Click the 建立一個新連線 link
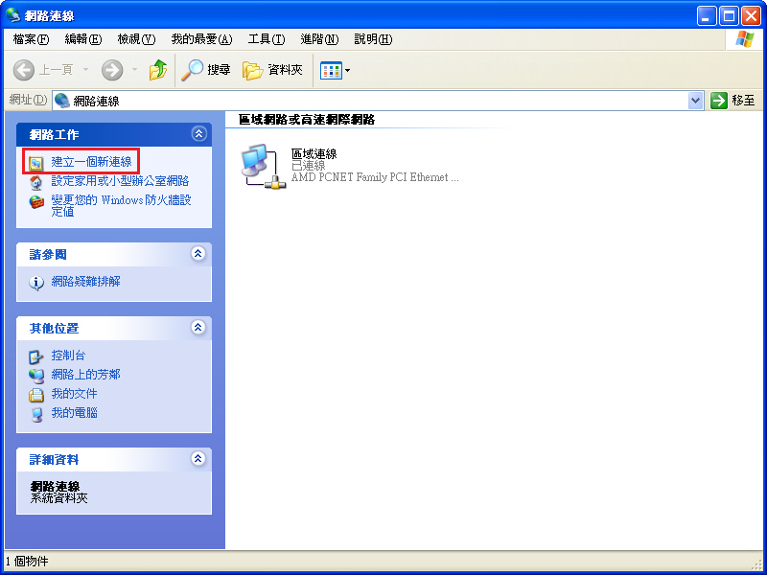This screenshot has width=767, height=575. 91,162
